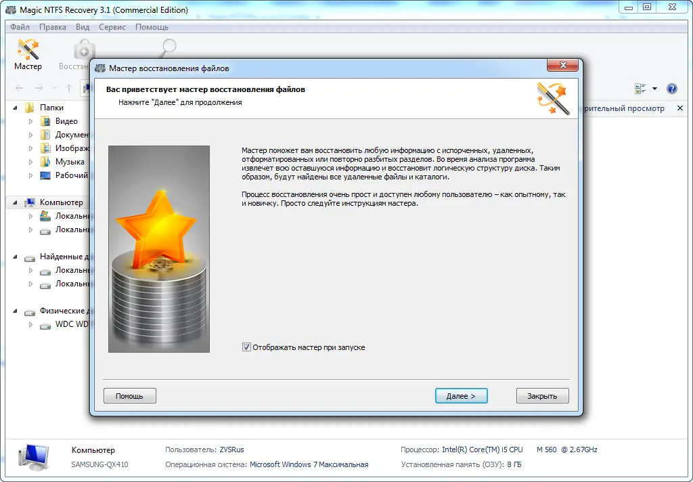Select the Изображения folder icon
Viewport: 693px width, 482px height.
[x=45, y=148]
